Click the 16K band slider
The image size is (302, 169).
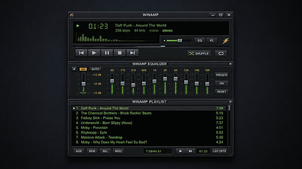click(x=207, y=84)
